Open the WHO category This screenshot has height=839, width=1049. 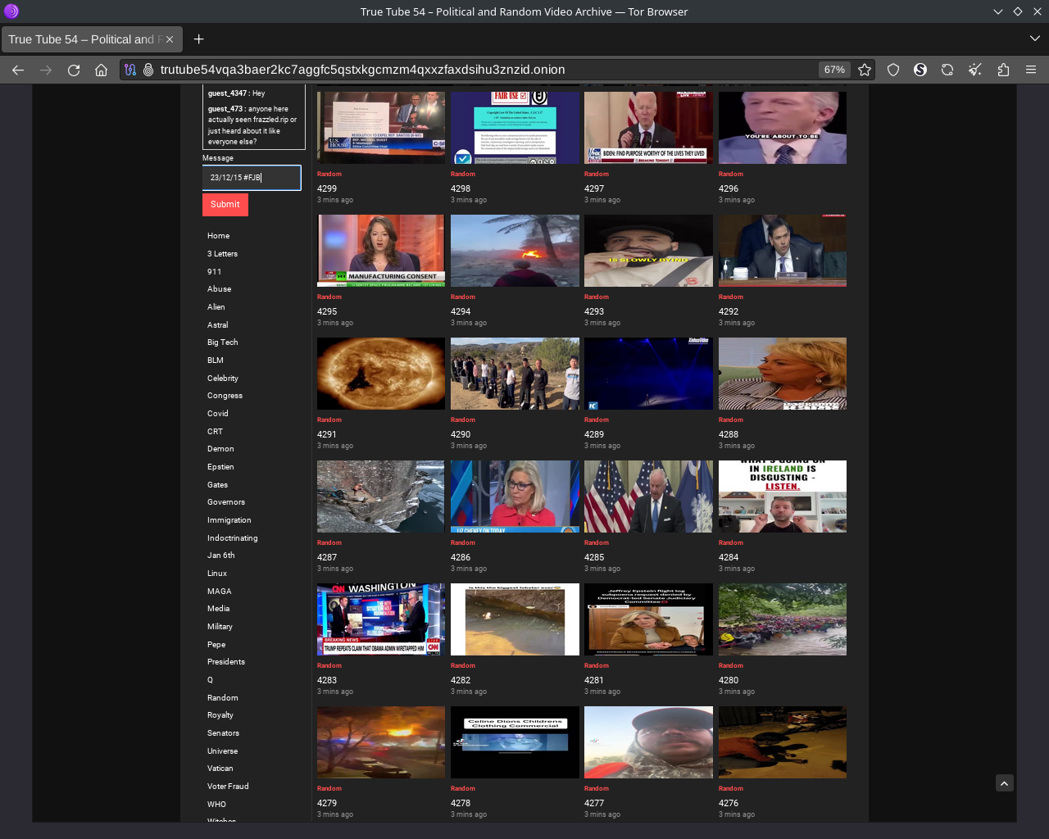[216, 805]
